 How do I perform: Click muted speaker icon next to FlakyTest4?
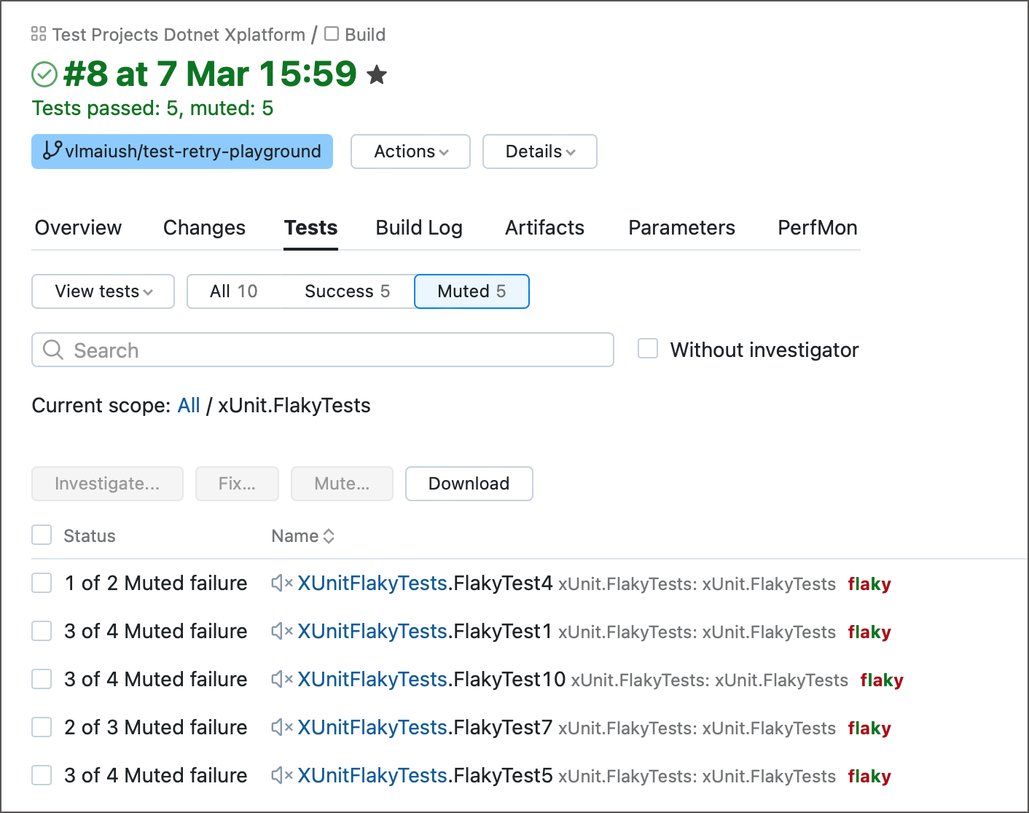(x=281, y=583)
